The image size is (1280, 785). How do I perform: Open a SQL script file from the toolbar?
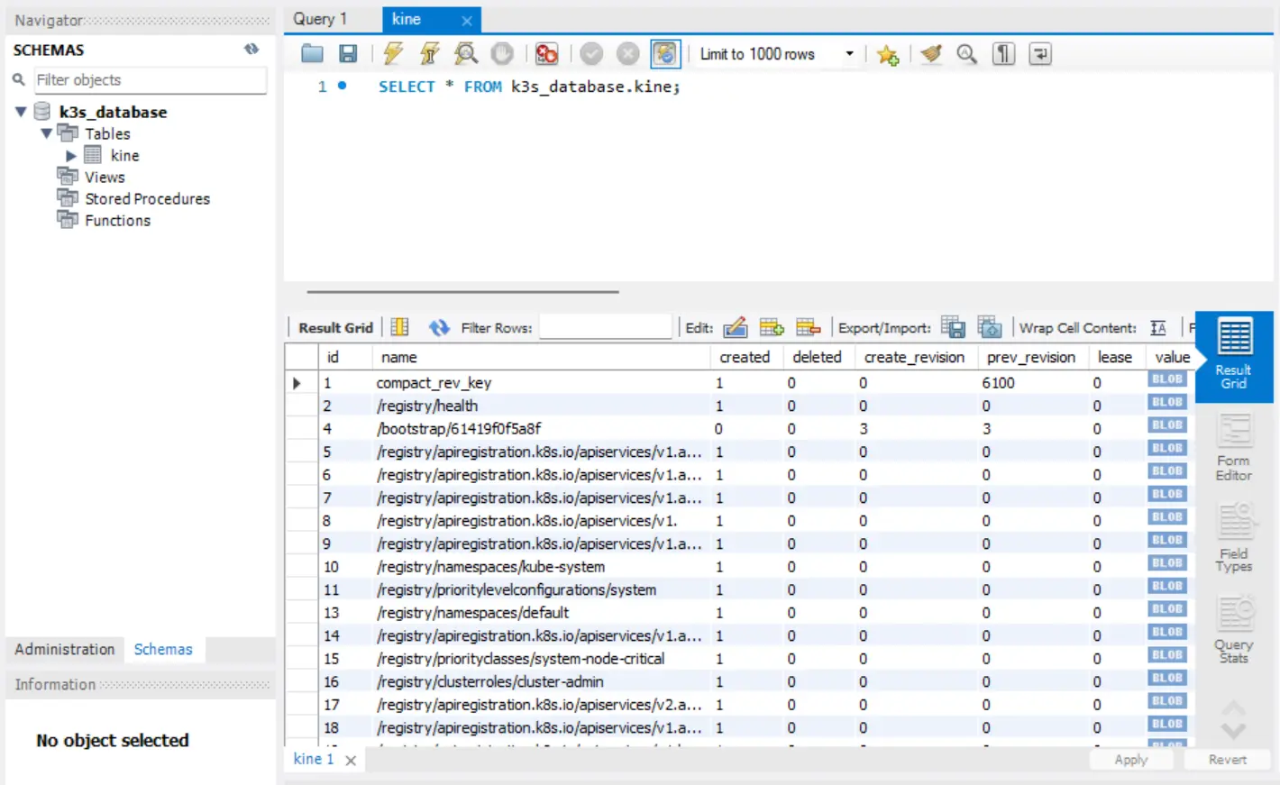[311, 53]
